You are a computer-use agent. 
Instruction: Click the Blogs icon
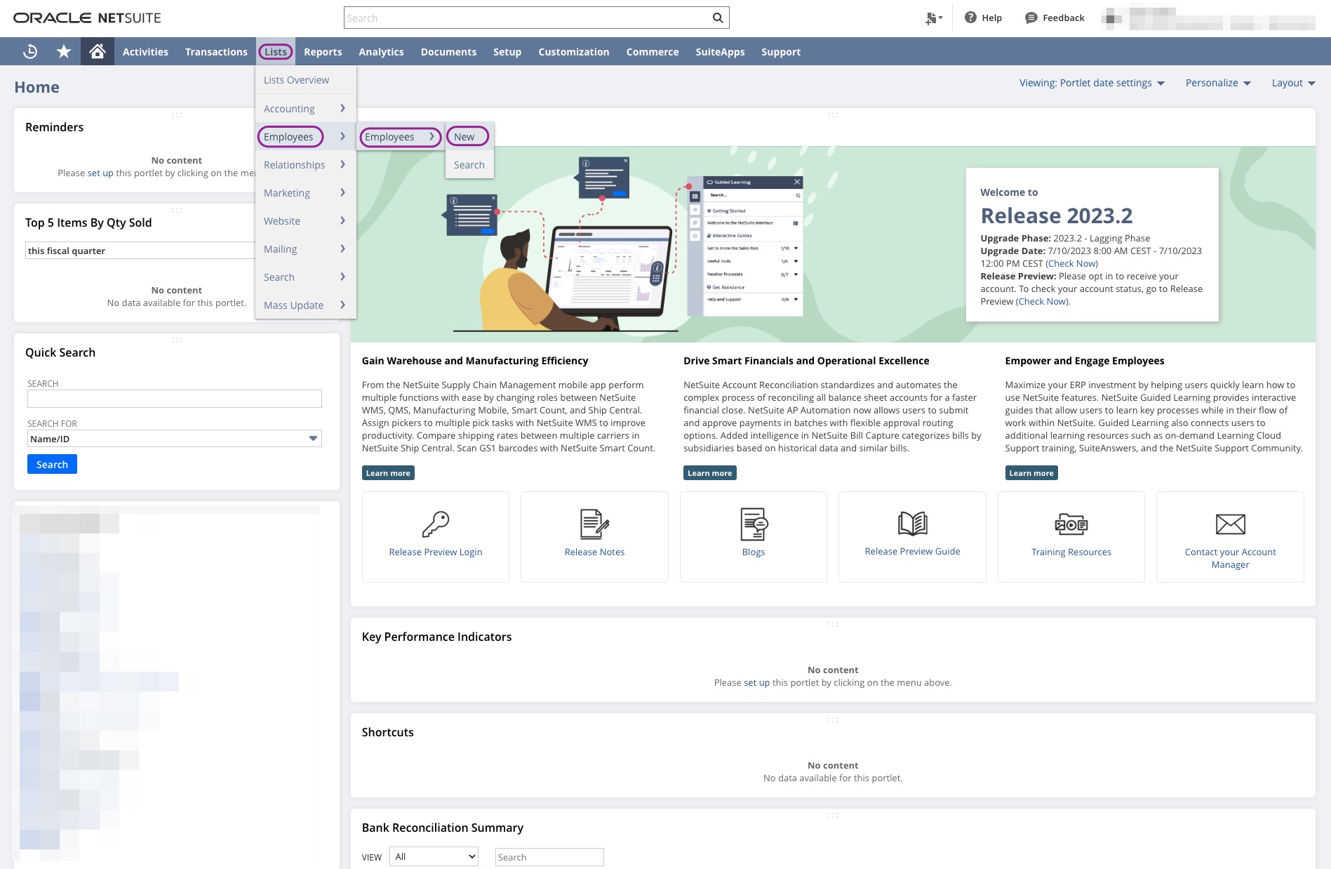tap(754, 524)
